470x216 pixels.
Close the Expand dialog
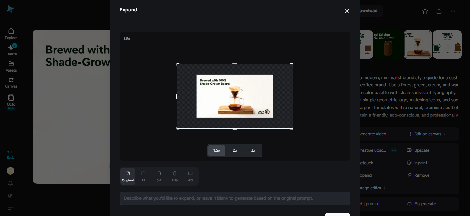[x=347, y=11]
